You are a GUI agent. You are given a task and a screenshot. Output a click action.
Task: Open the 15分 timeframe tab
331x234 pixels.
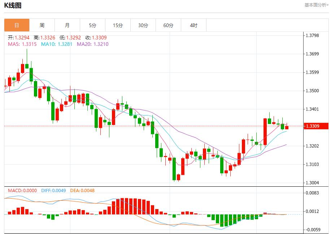tap(118, 25)
